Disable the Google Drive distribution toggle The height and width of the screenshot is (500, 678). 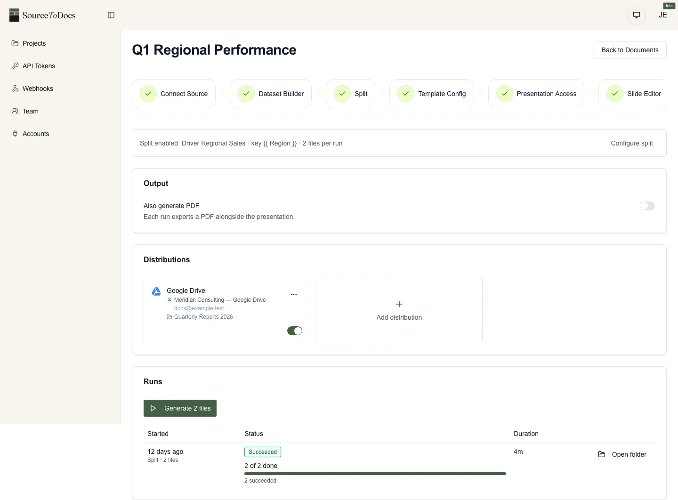[295, 331]
